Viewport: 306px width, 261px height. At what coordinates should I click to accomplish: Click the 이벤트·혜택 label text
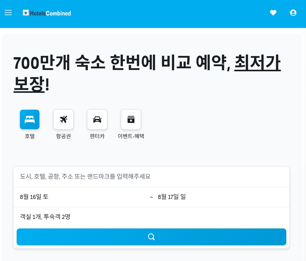coord(131,136)
